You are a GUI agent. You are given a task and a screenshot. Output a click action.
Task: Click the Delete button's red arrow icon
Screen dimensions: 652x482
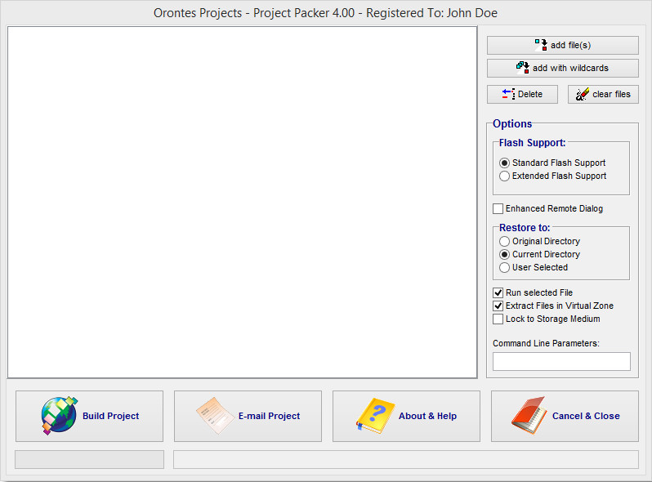pyautogui.click(x=508, y=94)
